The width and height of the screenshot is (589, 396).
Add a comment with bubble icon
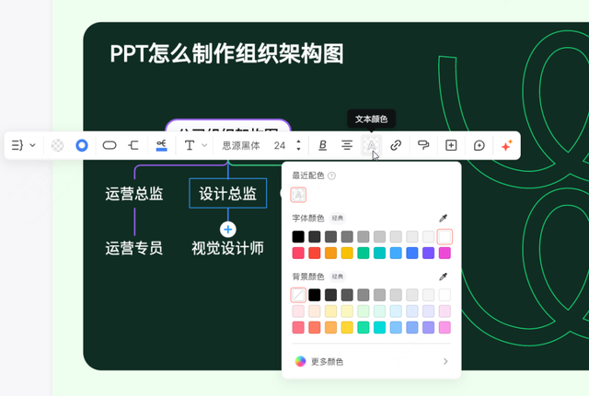tap(479, 145)
